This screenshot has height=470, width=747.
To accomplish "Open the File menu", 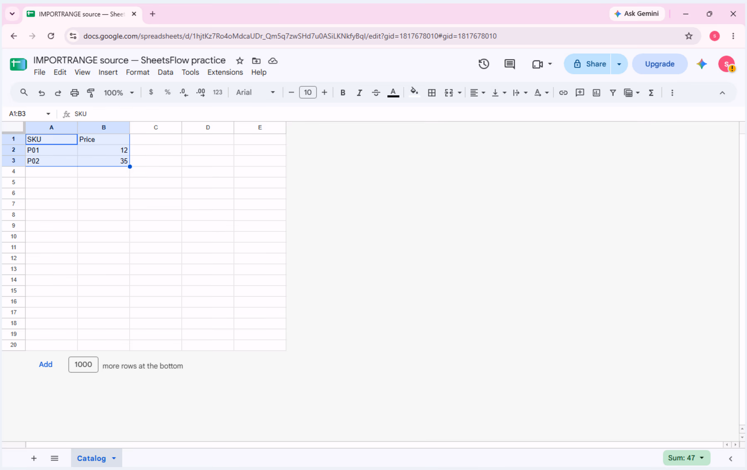I will coord(39,72).
